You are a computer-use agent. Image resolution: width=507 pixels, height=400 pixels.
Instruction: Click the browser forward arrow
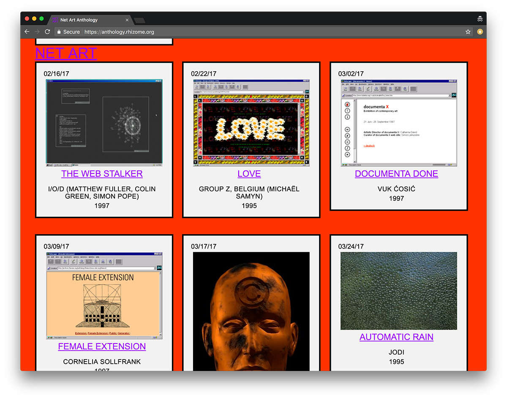[37, 32]
